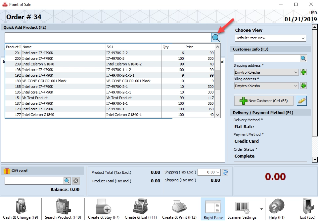Click the Price column header
Viewport: 318px width, 221px height.
pyautogui.click(x=200, y=47)
